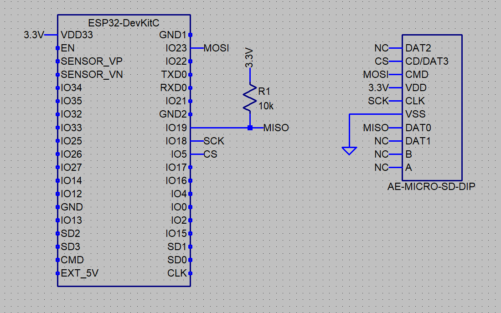The height and width of the screenshot is (313, 501).
Task: Select the junction dot on IO19 wire
Action: point(250,128)
